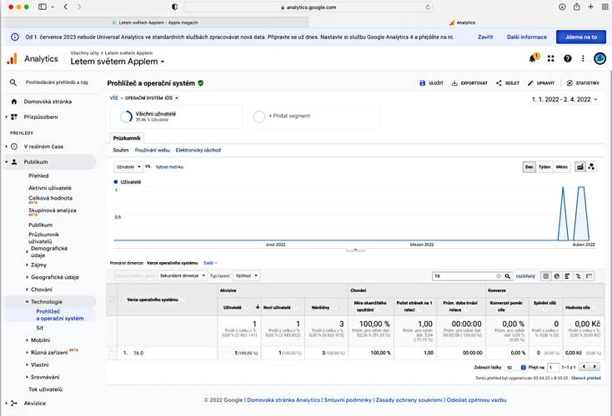Click the rozšířený advanced filter link
Image resolution: width=612 pixels, height=416 pixels.
coord(525,275)
